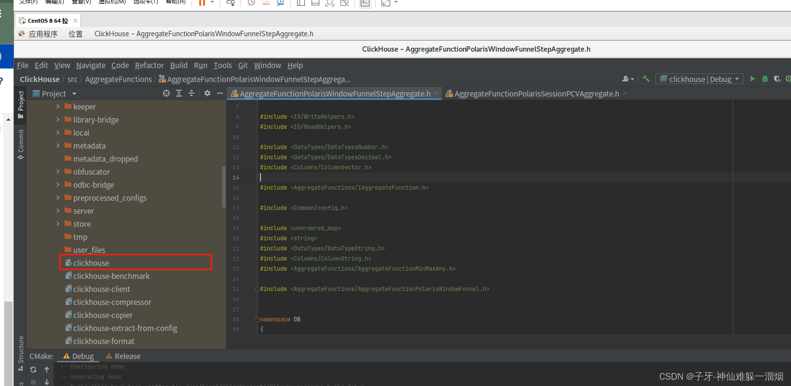Select the clickhouse-compressor file

click(x=108, y=302)
